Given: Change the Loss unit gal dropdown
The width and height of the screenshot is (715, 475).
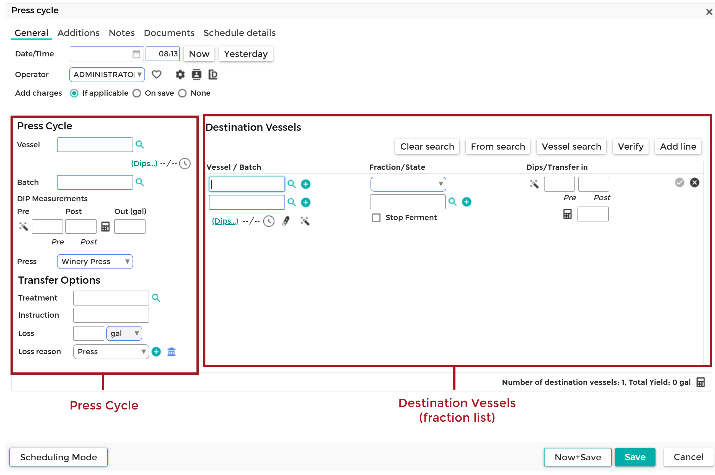Looking at the screenshot, I should coord(124,333).
